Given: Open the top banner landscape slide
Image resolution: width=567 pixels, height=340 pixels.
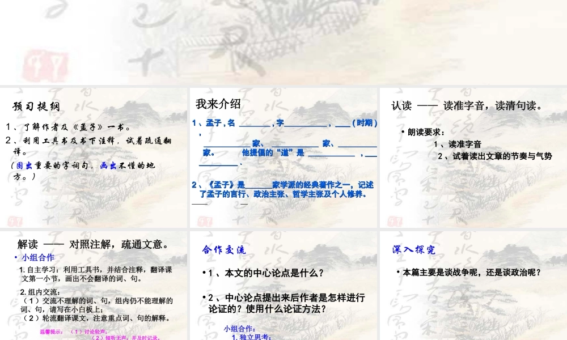Looking at the screenshot, I should [x=283, y=42].
